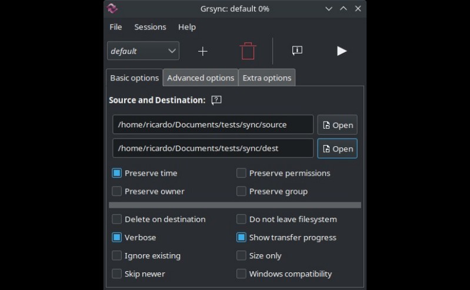This screenshot has width=470, height=290.
Task: Click the minimize chevron in title bar
Action: (329, 9)
